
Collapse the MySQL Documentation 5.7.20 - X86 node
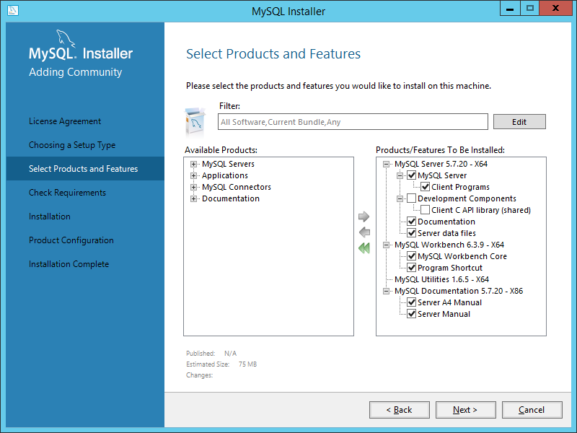pyautogui.click(x=386, y=292)
